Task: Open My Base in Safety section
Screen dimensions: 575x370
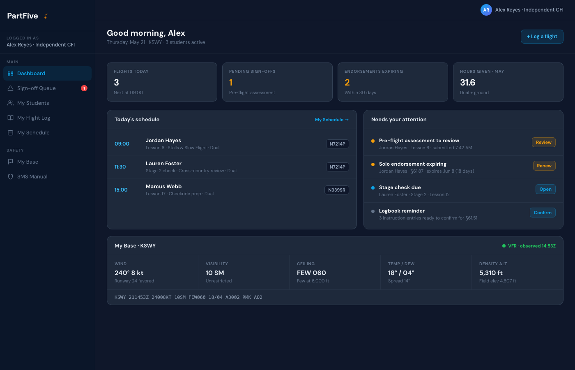Action: 47,162
